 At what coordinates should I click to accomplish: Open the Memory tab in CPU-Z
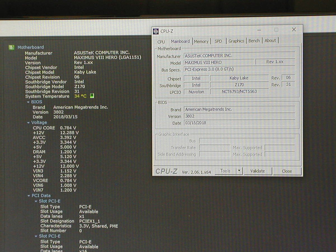[x=201, y=41]
